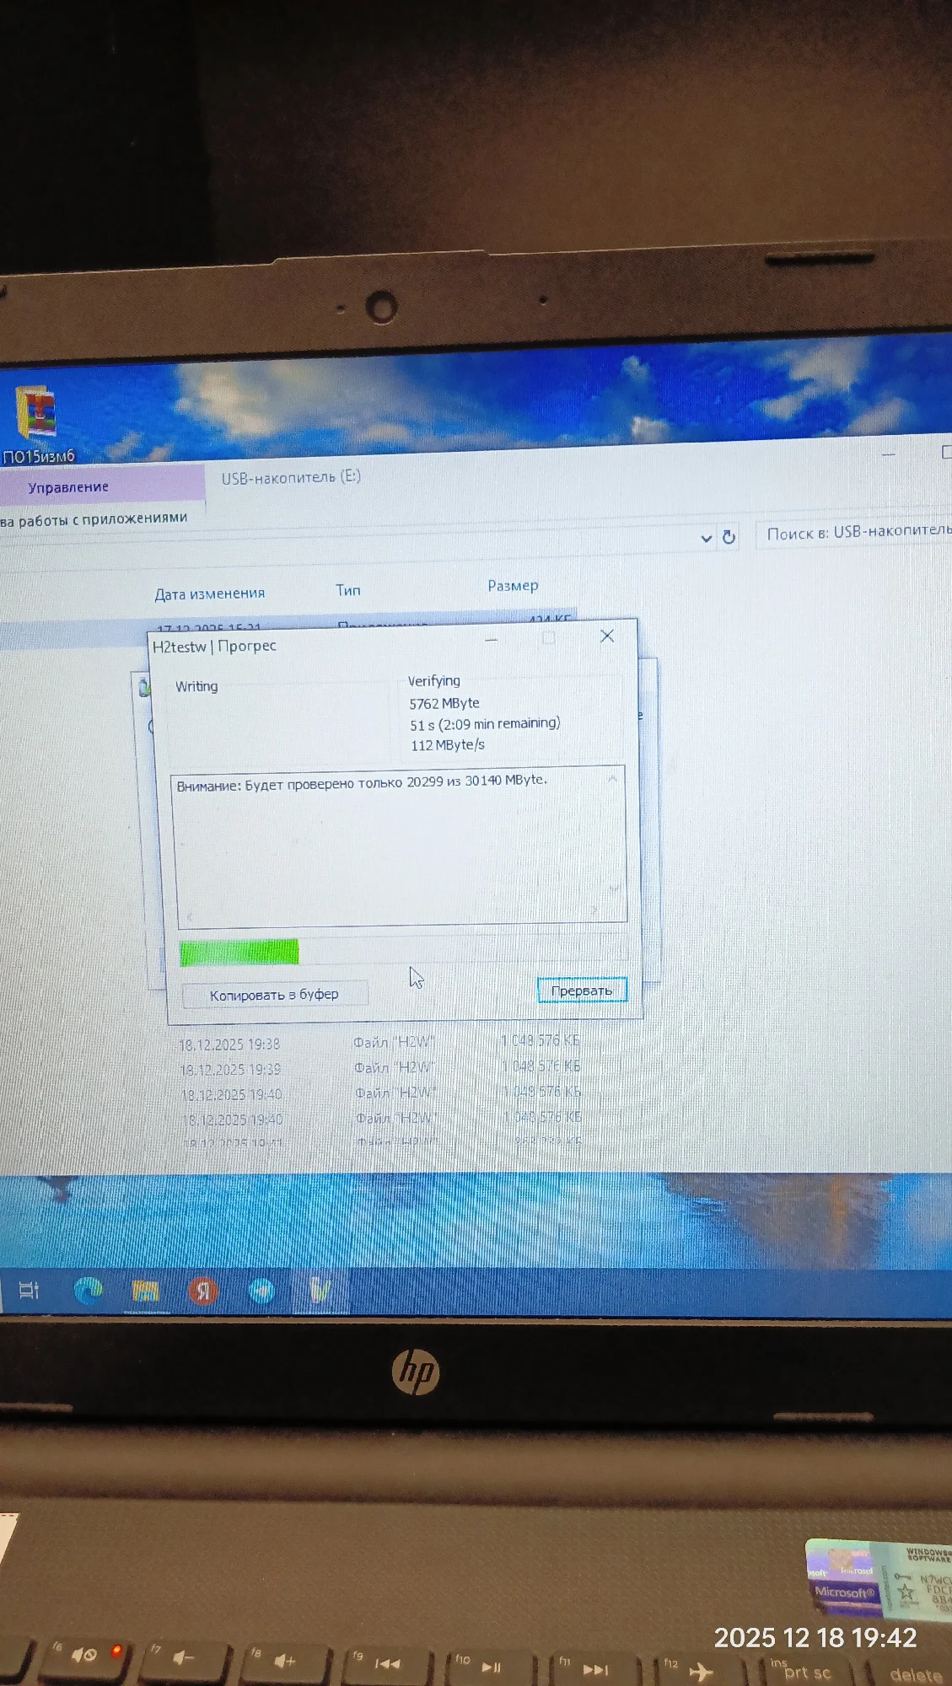Click inside the H2testw log text area
Screen dimensions: 952x1686
[x=401, y=847]
